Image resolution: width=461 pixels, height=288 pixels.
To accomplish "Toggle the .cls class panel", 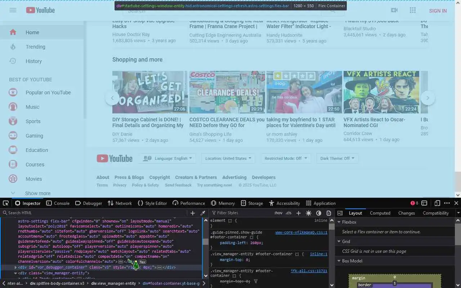I will click(288, 213).
